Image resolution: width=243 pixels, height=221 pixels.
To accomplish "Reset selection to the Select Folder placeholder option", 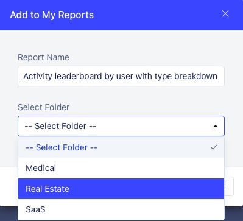I will (121, 147).
